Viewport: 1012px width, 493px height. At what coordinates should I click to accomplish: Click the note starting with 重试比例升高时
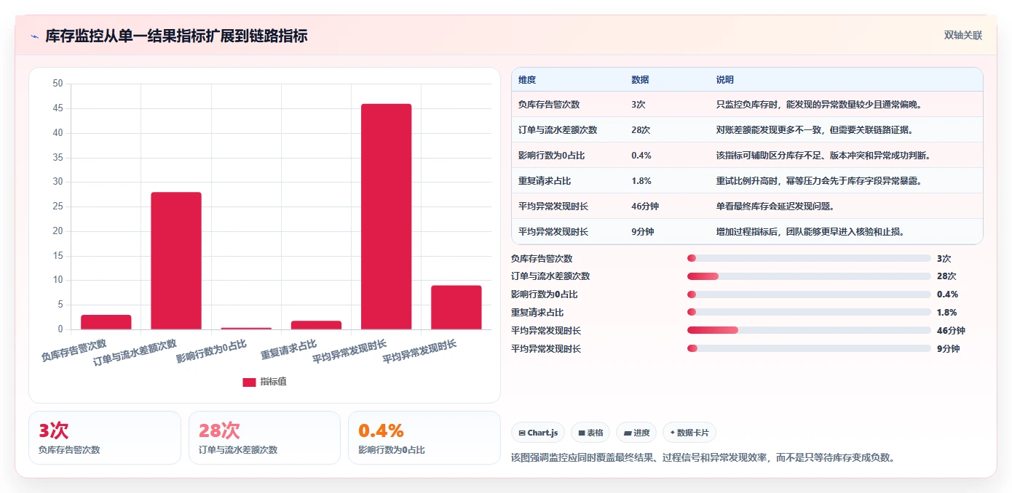coord(820,181)
